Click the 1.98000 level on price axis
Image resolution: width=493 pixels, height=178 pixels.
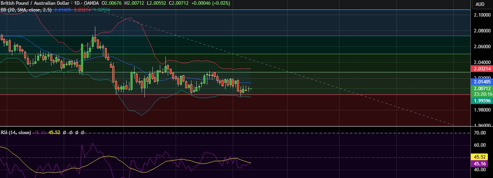(x=482, y=110)
